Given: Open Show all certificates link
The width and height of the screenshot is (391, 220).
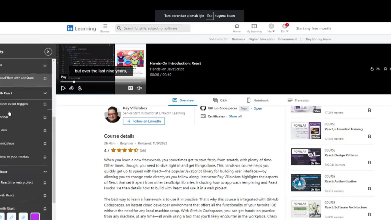Looking at the screenshot, I should point(235,116).
